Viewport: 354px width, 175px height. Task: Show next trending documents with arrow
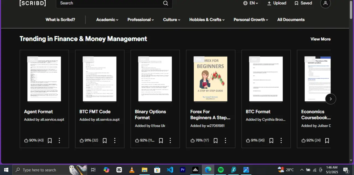coord(330,99)
